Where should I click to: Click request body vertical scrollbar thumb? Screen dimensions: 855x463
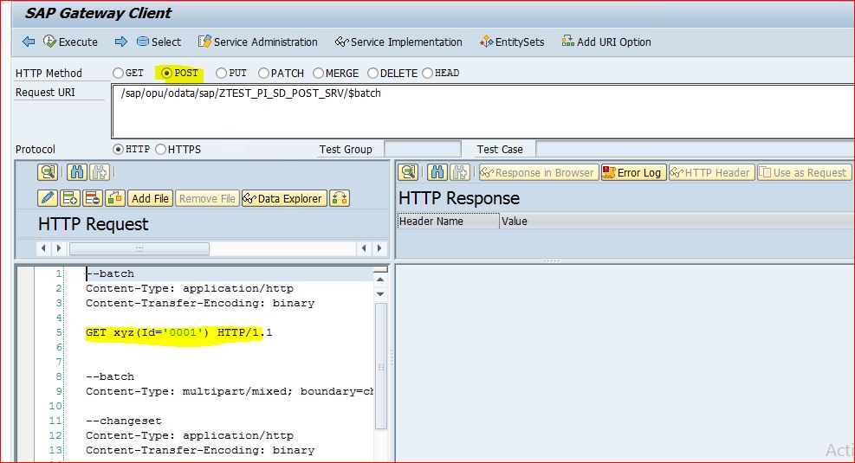(x=380, y=366)
